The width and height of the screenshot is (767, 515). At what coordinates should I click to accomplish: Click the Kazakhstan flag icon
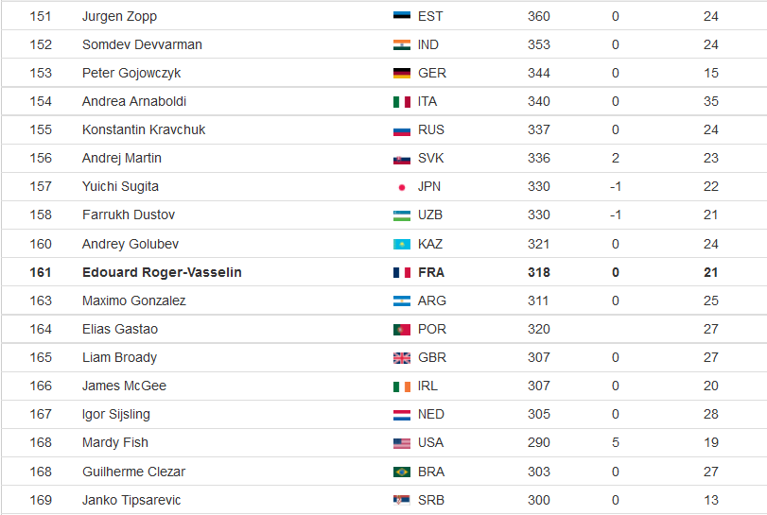(x=402, y=245)
